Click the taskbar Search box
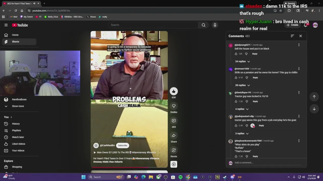 (x=106, y=177)
